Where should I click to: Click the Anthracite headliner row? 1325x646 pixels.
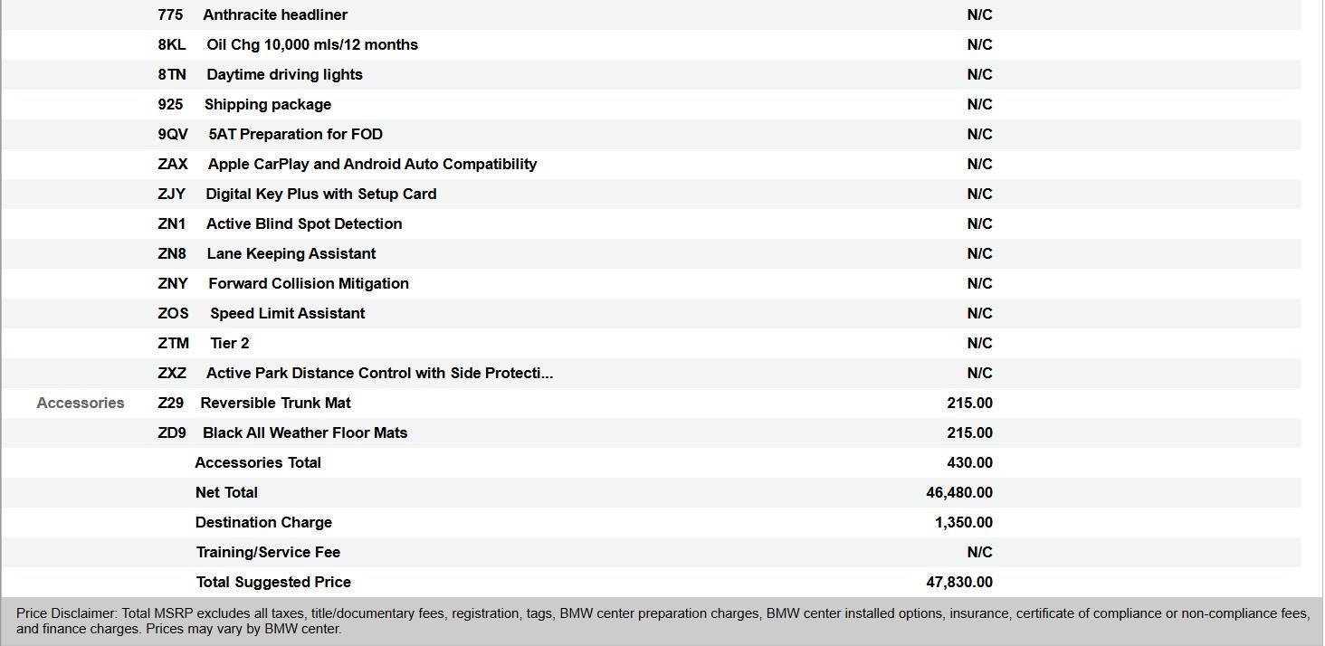click(274, 14)
